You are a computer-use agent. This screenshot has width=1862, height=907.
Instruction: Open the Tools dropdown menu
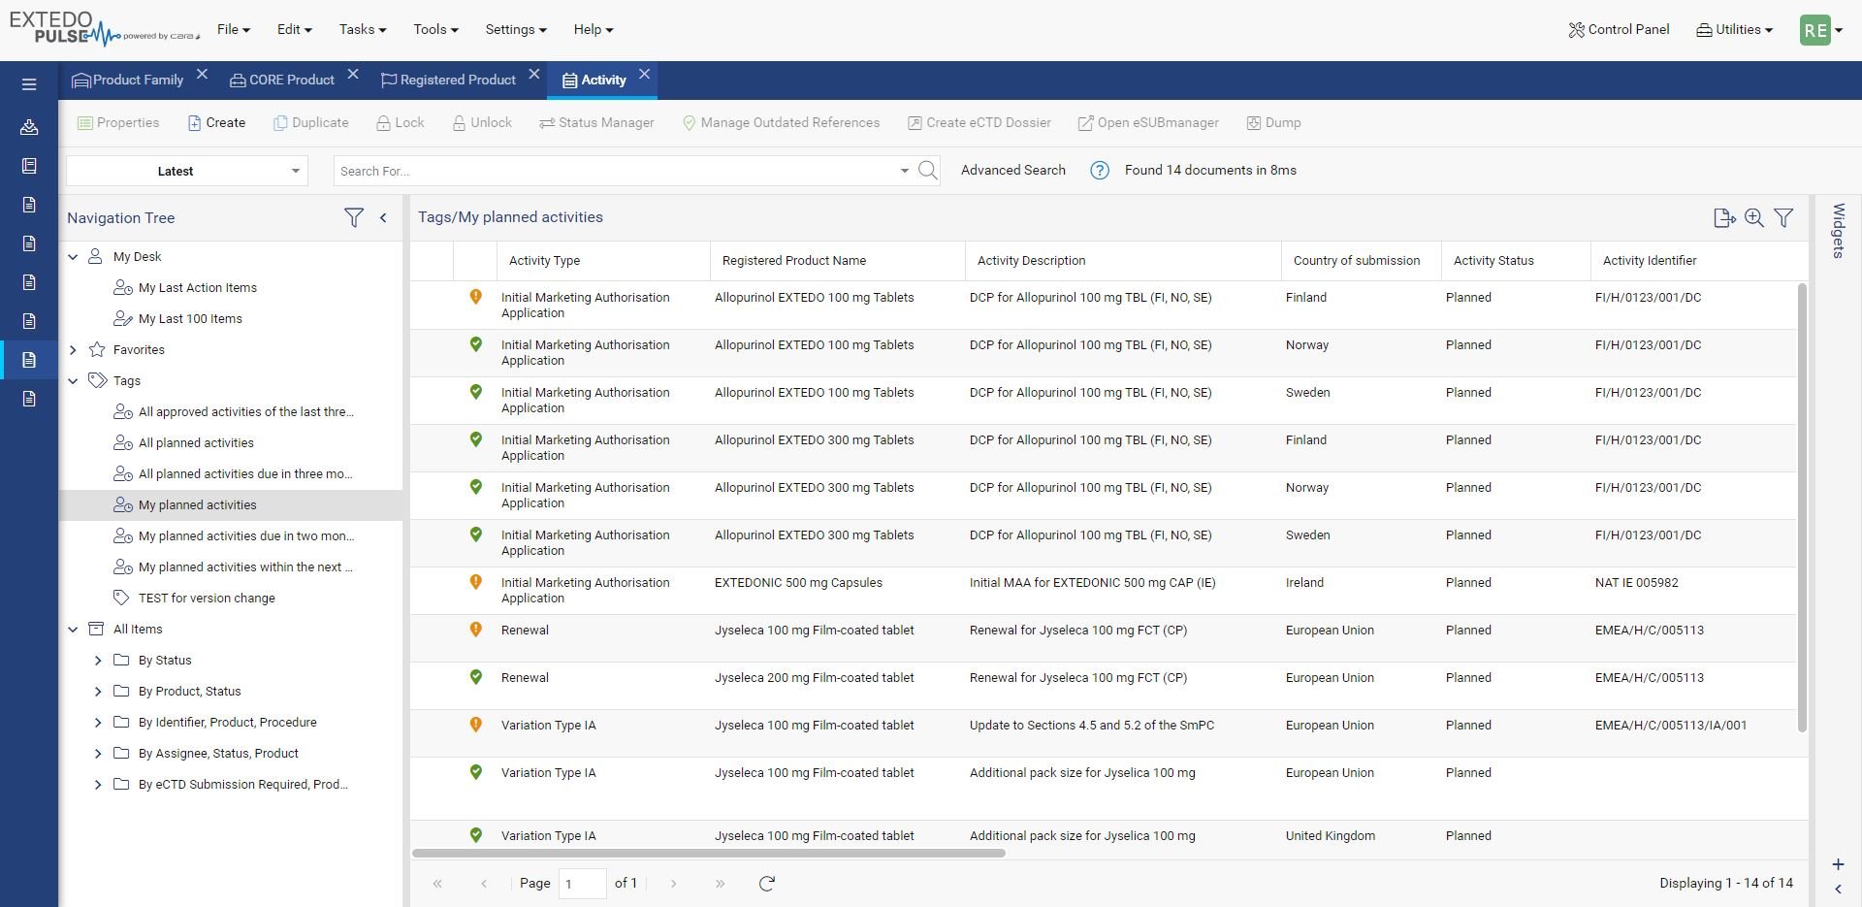click(435, 29)
